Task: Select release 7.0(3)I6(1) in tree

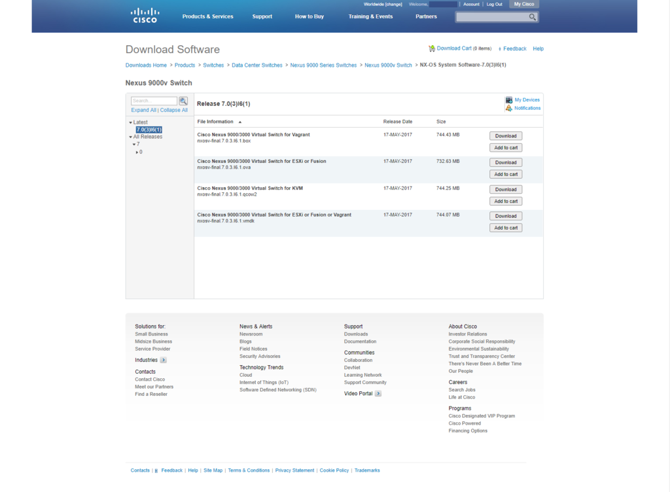Action: click(149, 130)
